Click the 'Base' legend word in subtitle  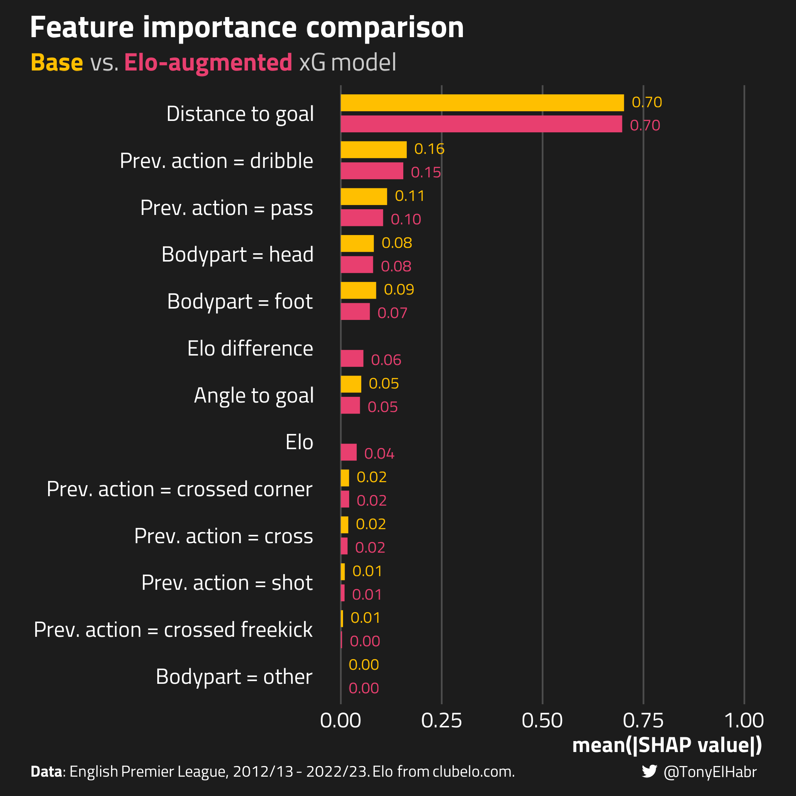(57, 63)
